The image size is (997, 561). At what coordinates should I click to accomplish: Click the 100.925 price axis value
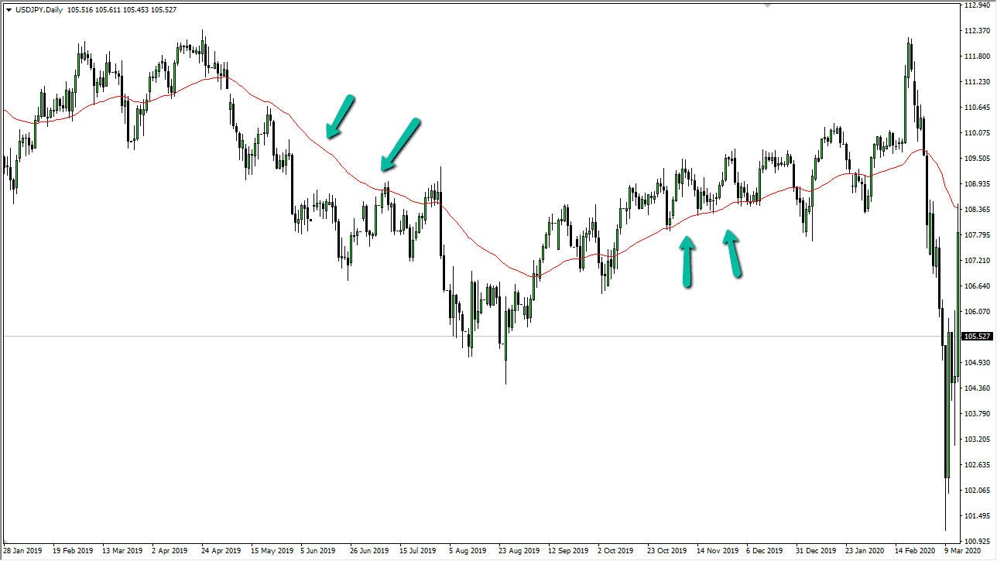pyautogui.click(x=977, y=541)
